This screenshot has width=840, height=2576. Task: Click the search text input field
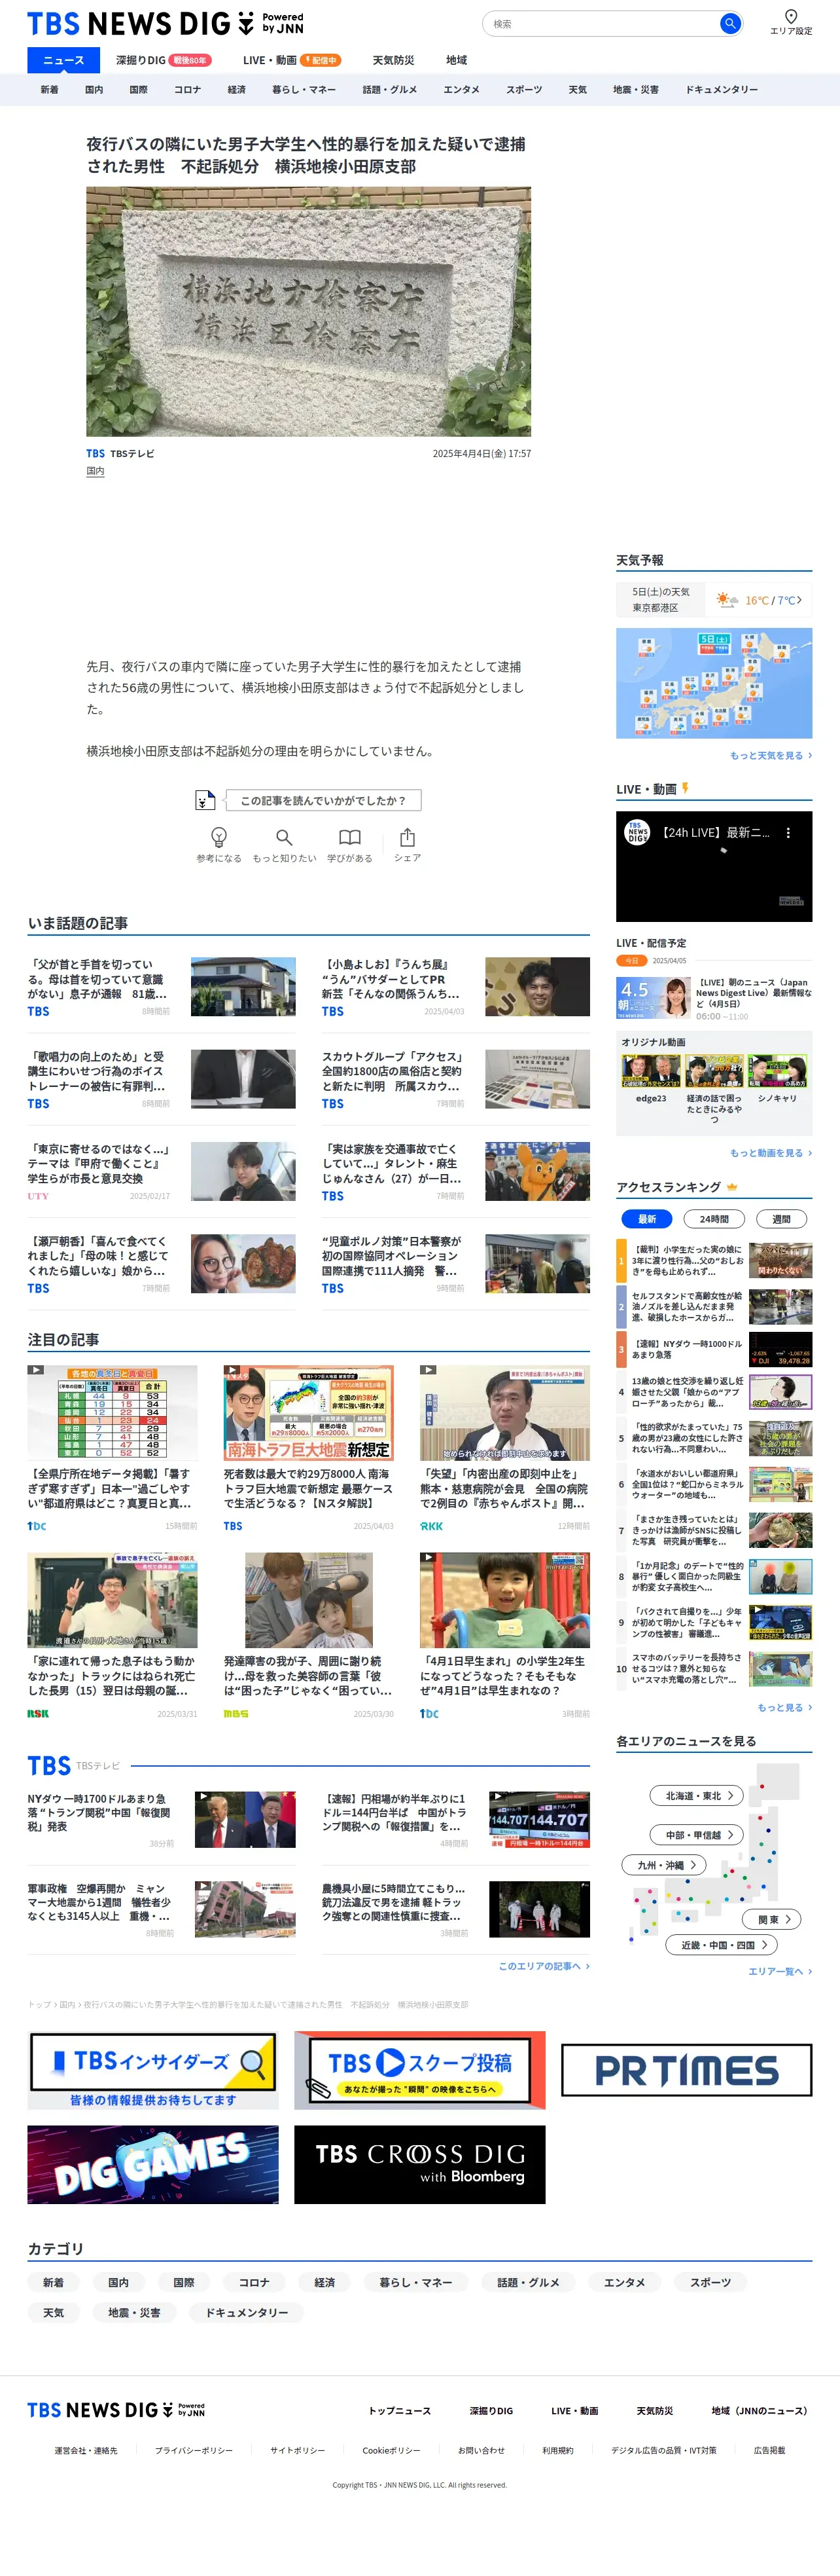click(x=601, y=23)
